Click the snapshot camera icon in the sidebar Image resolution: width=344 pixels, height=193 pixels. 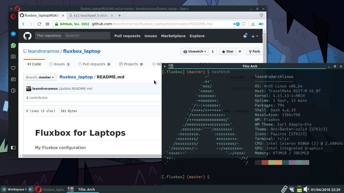[x=13, y=57]
